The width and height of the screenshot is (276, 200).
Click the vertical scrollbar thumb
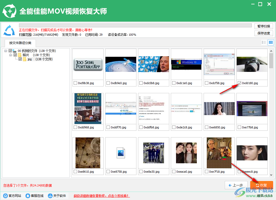pos(271,60)
